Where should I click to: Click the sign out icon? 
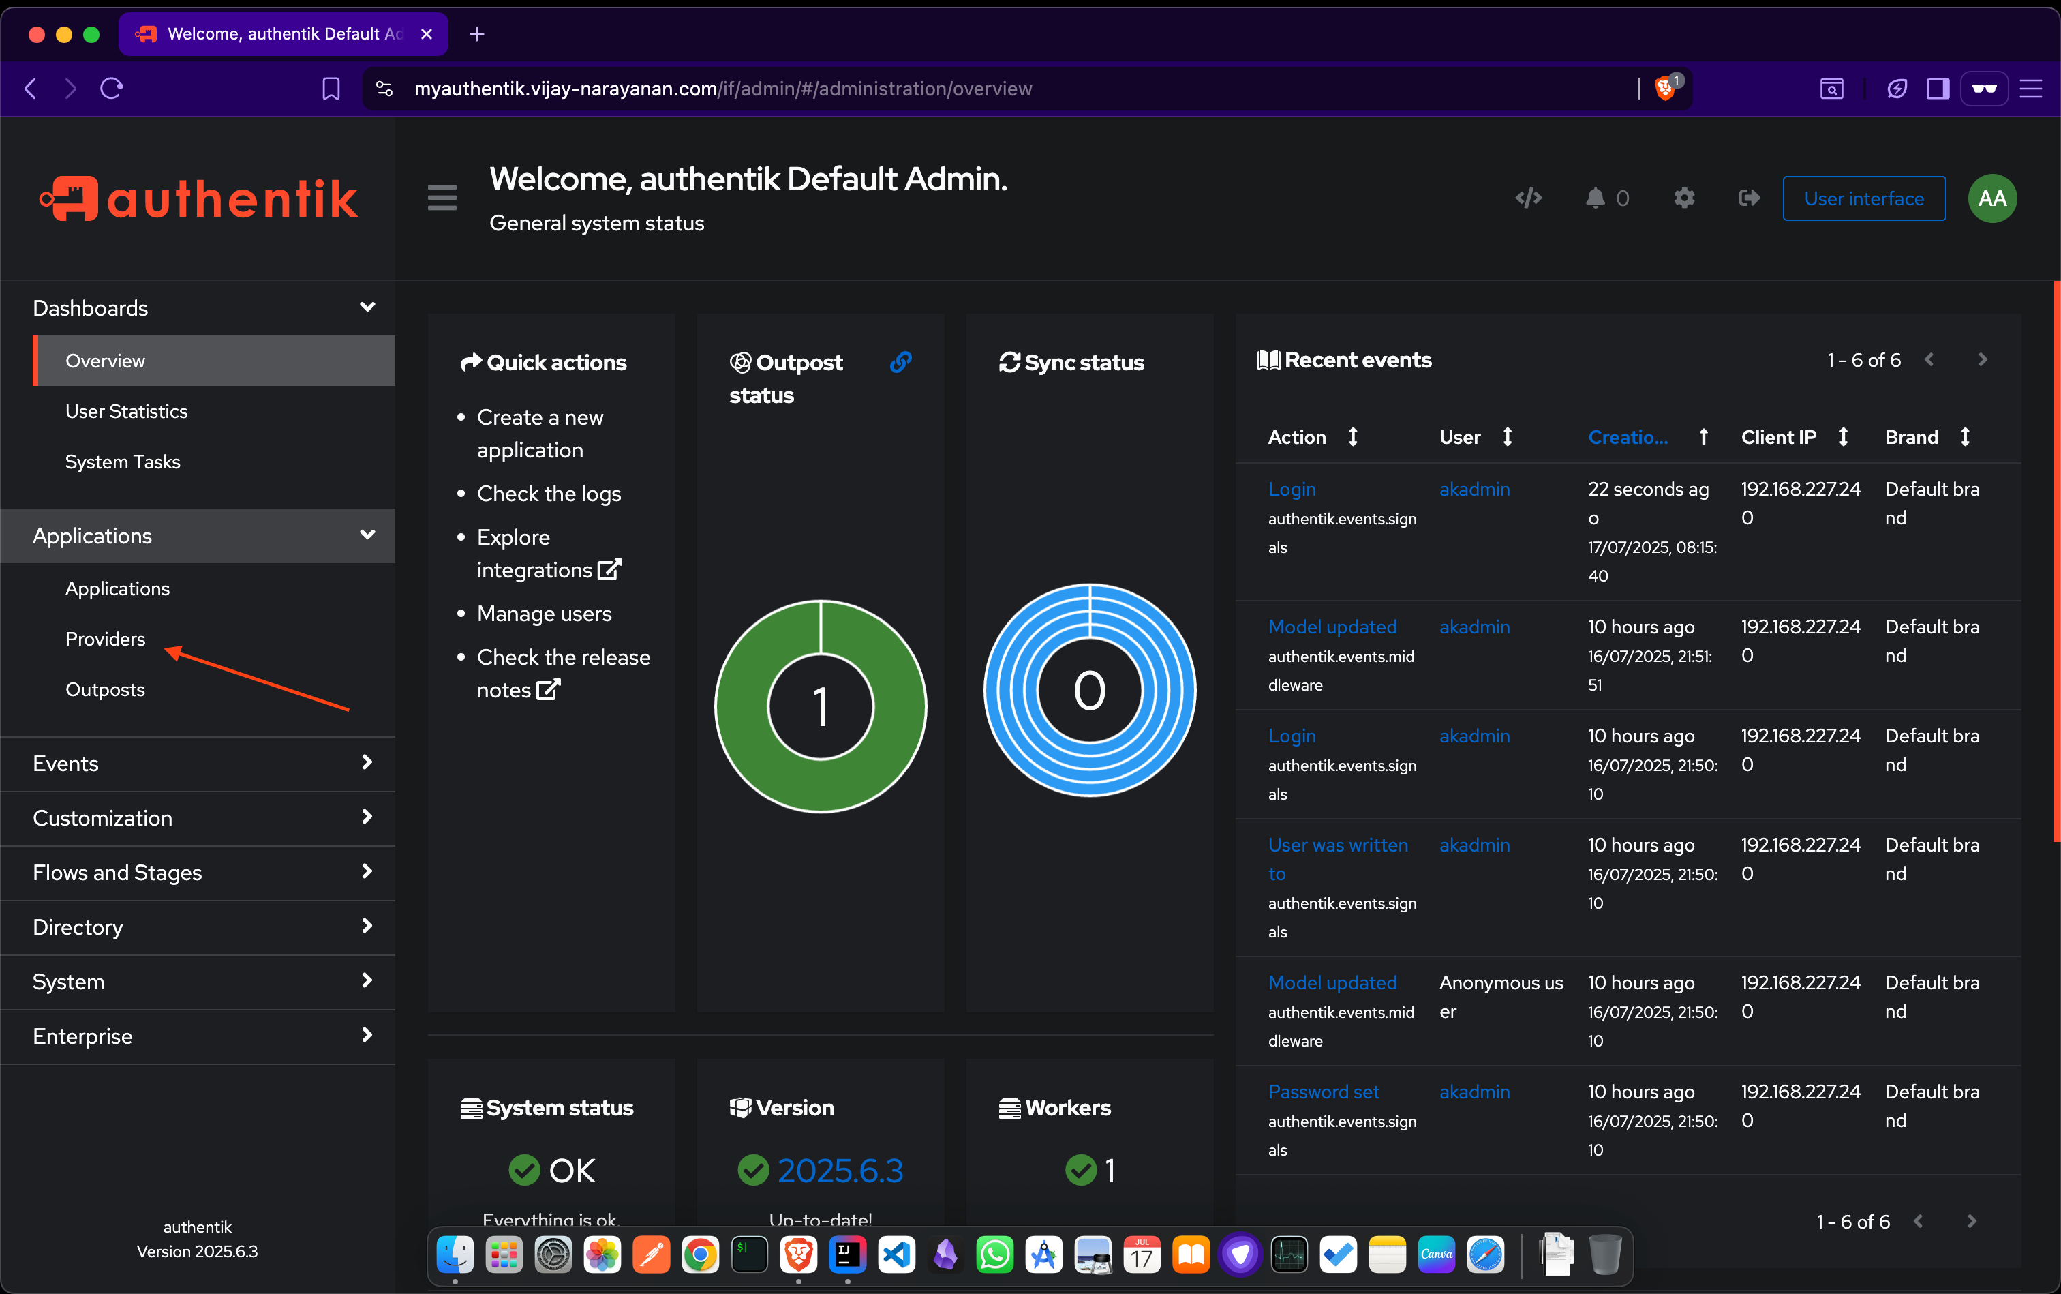(1749, 198)
